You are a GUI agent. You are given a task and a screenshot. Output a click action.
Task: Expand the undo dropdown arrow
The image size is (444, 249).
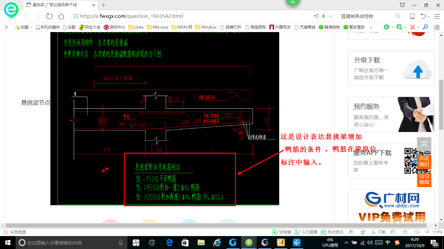click(429, 17)
